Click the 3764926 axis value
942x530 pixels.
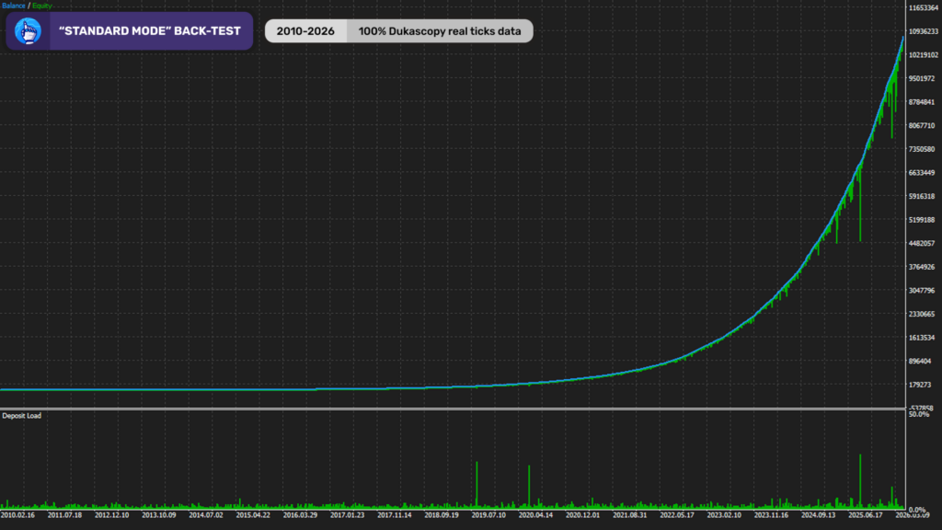coord(924,267)
